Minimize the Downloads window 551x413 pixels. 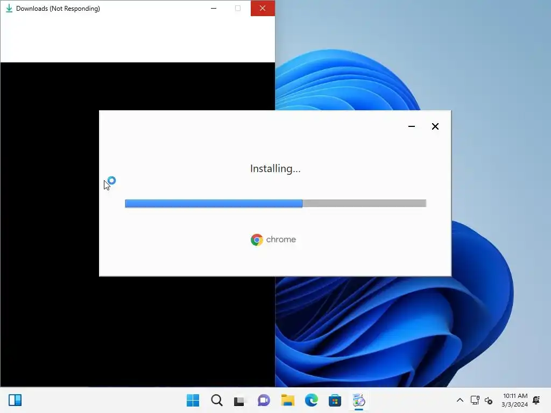214,8
